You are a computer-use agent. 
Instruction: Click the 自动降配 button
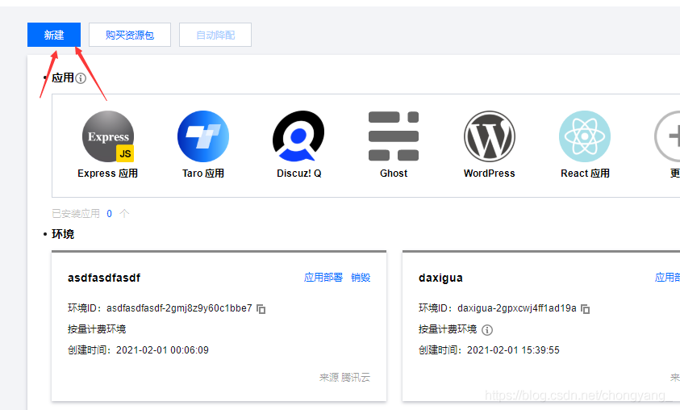(x=215, y=35)
